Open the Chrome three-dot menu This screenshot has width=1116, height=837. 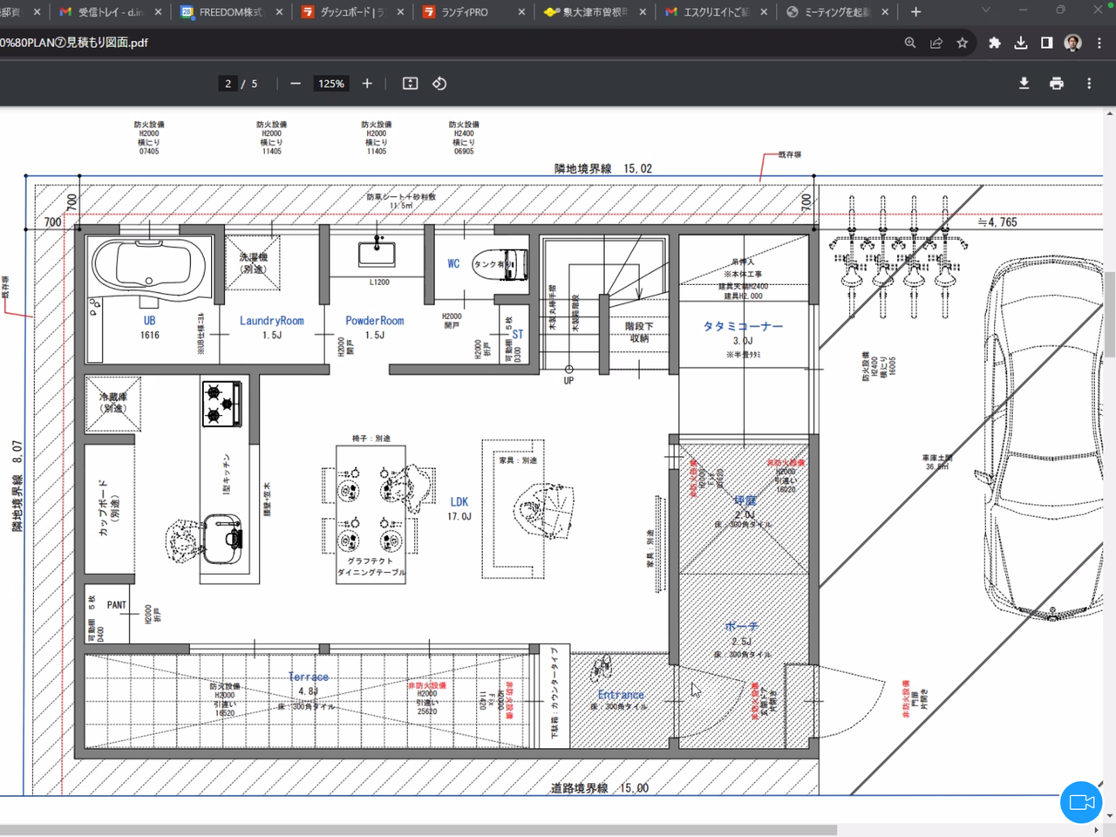1099,43
